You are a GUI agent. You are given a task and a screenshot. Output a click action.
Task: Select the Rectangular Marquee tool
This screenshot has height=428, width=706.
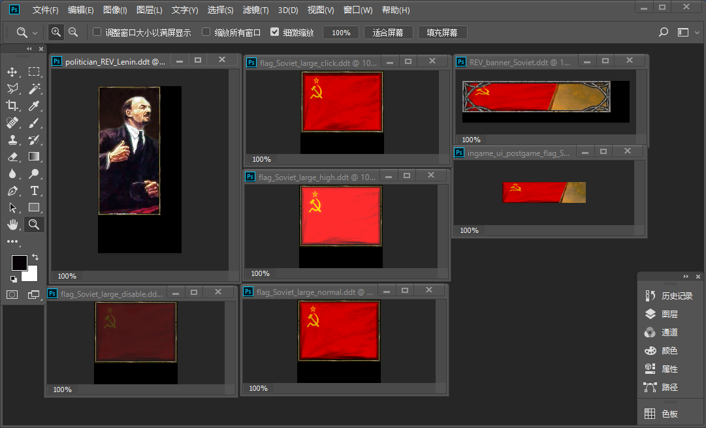34,72
